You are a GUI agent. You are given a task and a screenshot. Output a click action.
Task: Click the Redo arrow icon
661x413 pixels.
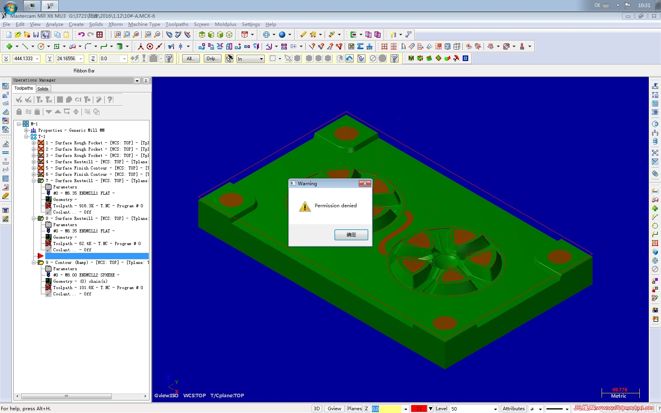[90, 35]
